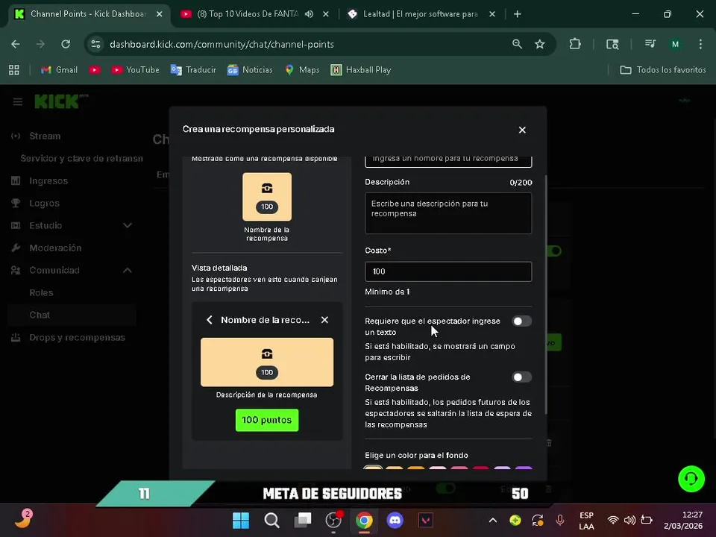Bookmark this page with star icon
Viewport: 716px width, 537px height.
540,44
